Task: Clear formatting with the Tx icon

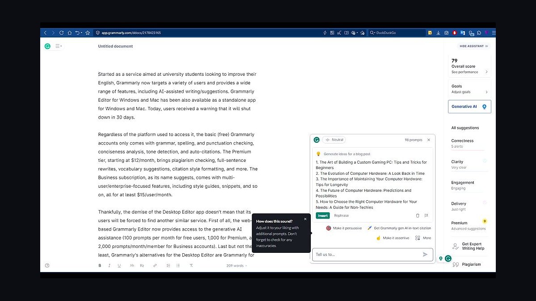Action: tap(191, 265)
